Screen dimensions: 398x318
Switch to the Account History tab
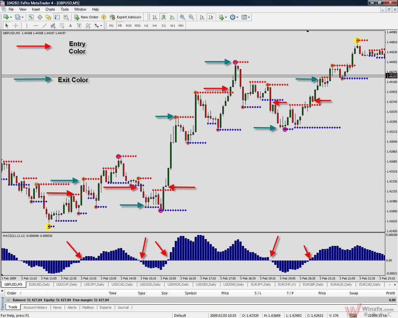pos(35,307)
